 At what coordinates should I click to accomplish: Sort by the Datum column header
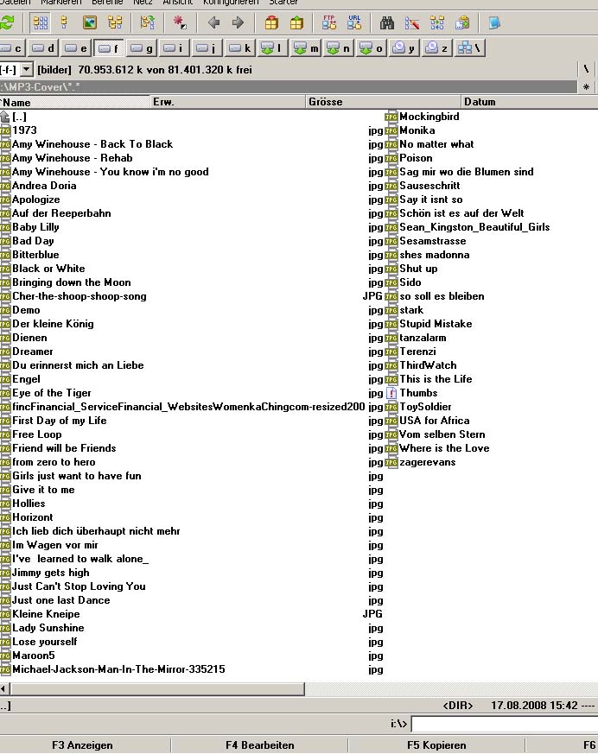(529, 102)
